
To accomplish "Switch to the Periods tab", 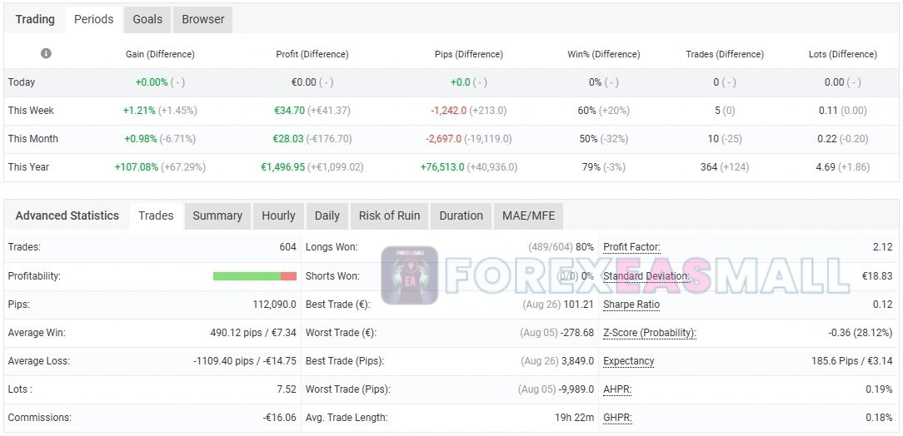I will click(94, 20).
